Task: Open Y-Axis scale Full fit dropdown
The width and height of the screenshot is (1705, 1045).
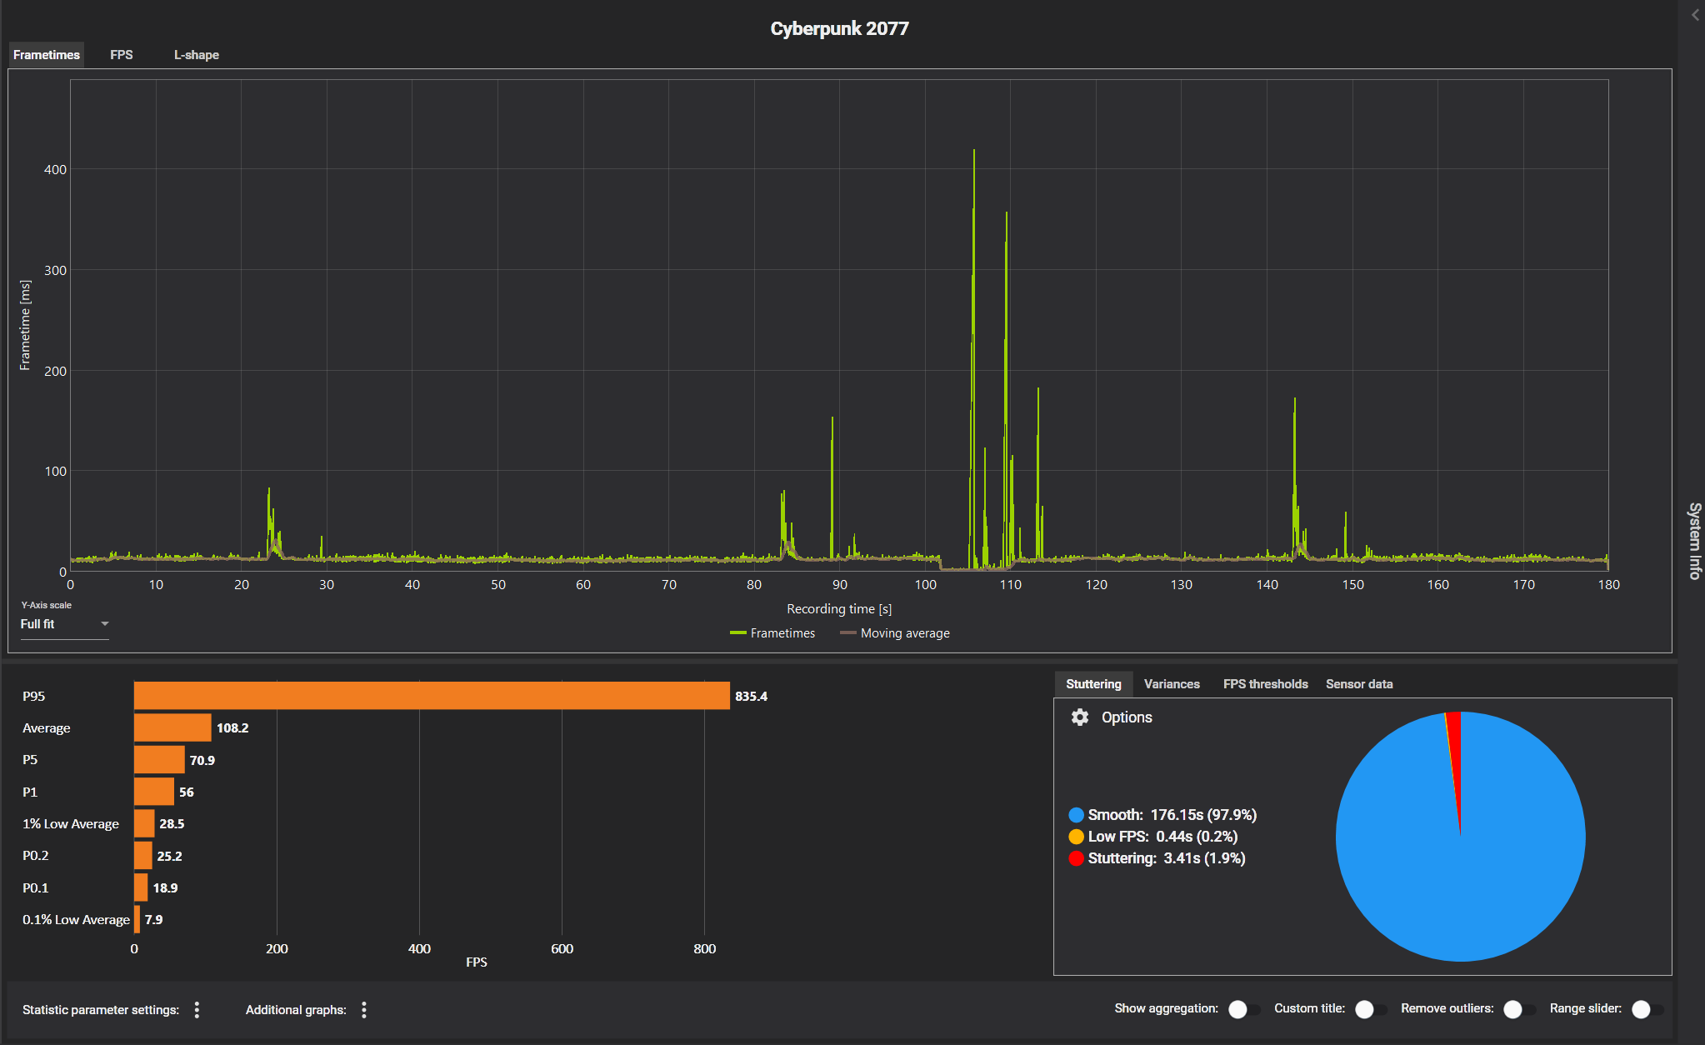Action: (x=64, y=624)
